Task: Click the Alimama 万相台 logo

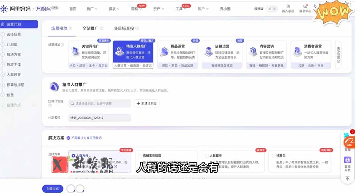Action: point(29,9)
